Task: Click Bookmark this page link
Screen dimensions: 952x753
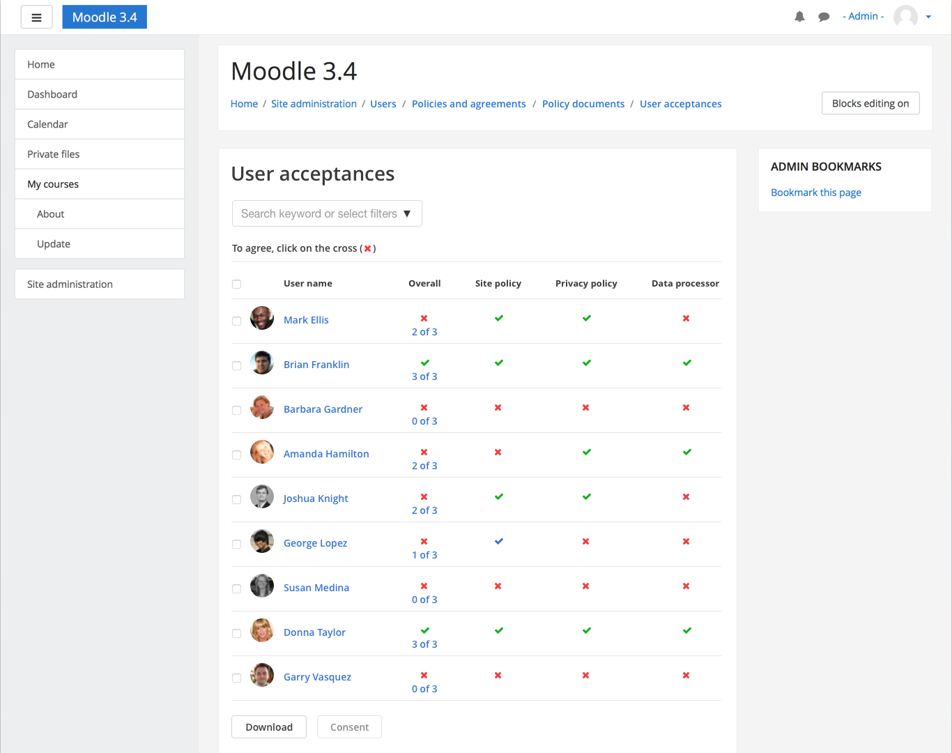Action: 816,192
